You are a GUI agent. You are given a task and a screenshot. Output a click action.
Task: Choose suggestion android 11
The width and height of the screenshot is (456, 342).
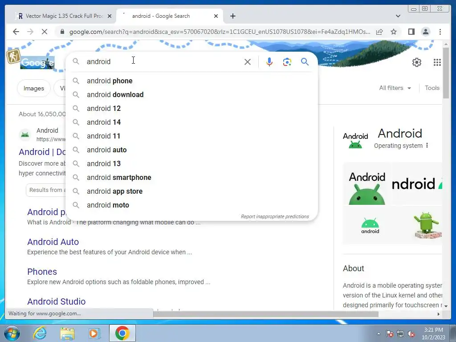(192, 136)
